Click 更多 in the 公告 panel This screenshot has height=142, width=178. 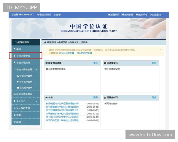(x=96, y=97)
